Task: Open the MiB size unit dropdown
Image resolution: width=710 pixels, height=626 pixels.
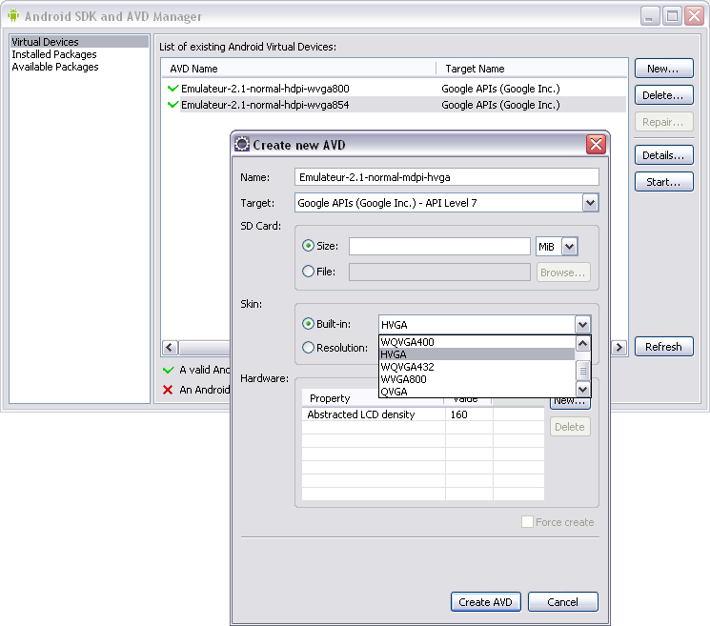Action: pyautogui.click(x=569, y=247)
